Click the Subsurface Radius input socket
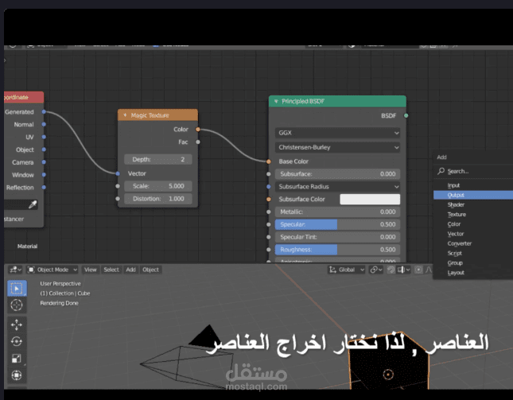Screen dimensions: 513x400 pos(269,186)
